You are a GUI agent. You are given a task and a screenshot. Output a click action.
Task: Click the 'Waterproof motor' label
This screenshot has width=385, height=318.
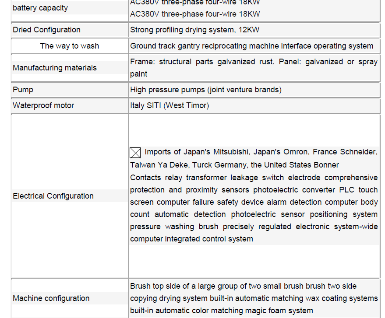pos(43,105)
